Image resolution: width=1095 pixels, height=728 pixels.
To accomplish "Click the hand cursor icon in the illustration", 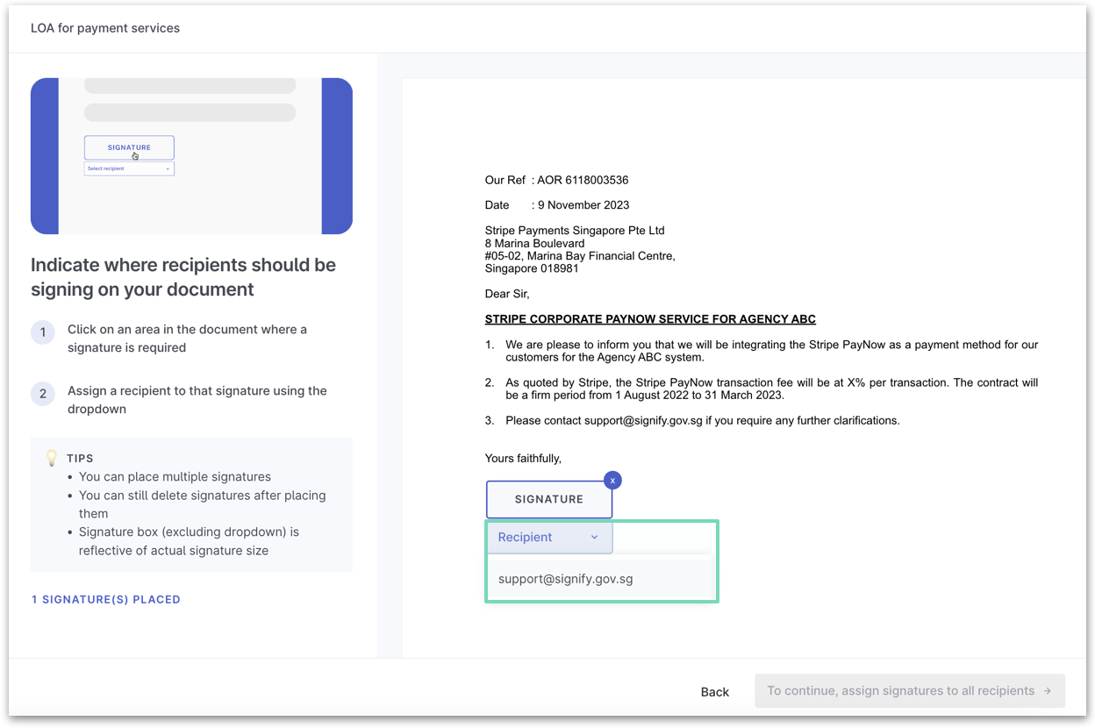I will click(x=135, y=156).
